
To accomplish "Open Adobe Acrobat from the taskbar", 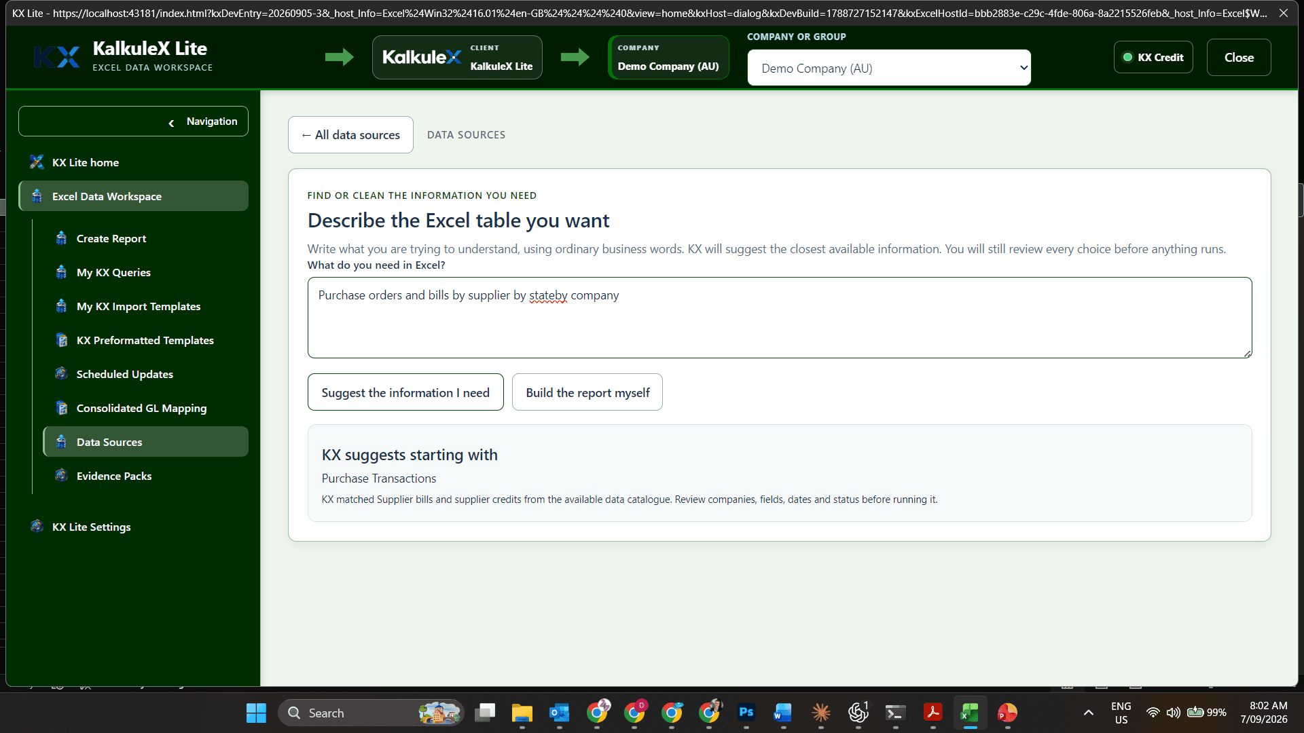I will click(932, 713).
